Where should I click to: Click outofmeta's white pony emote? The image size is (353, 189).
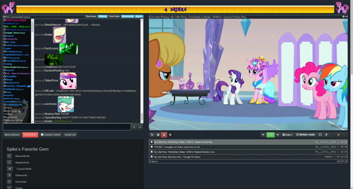pos(66,104)
